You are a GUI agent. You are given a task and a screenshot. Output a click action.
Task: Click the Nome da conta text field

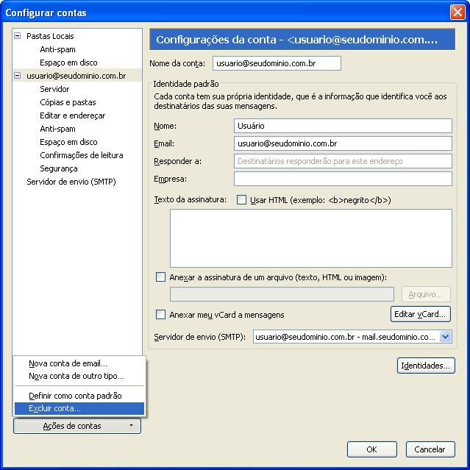pyautogui.click(x=277, y=63)
